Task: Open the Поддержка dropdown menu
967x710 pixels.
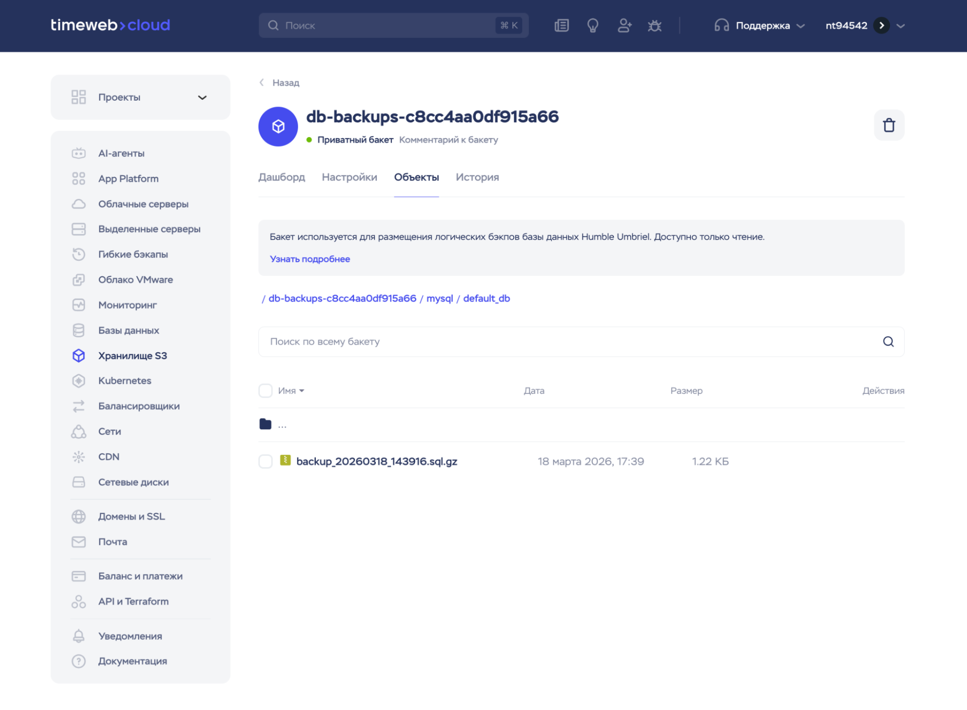Action: tap(762, 26)
